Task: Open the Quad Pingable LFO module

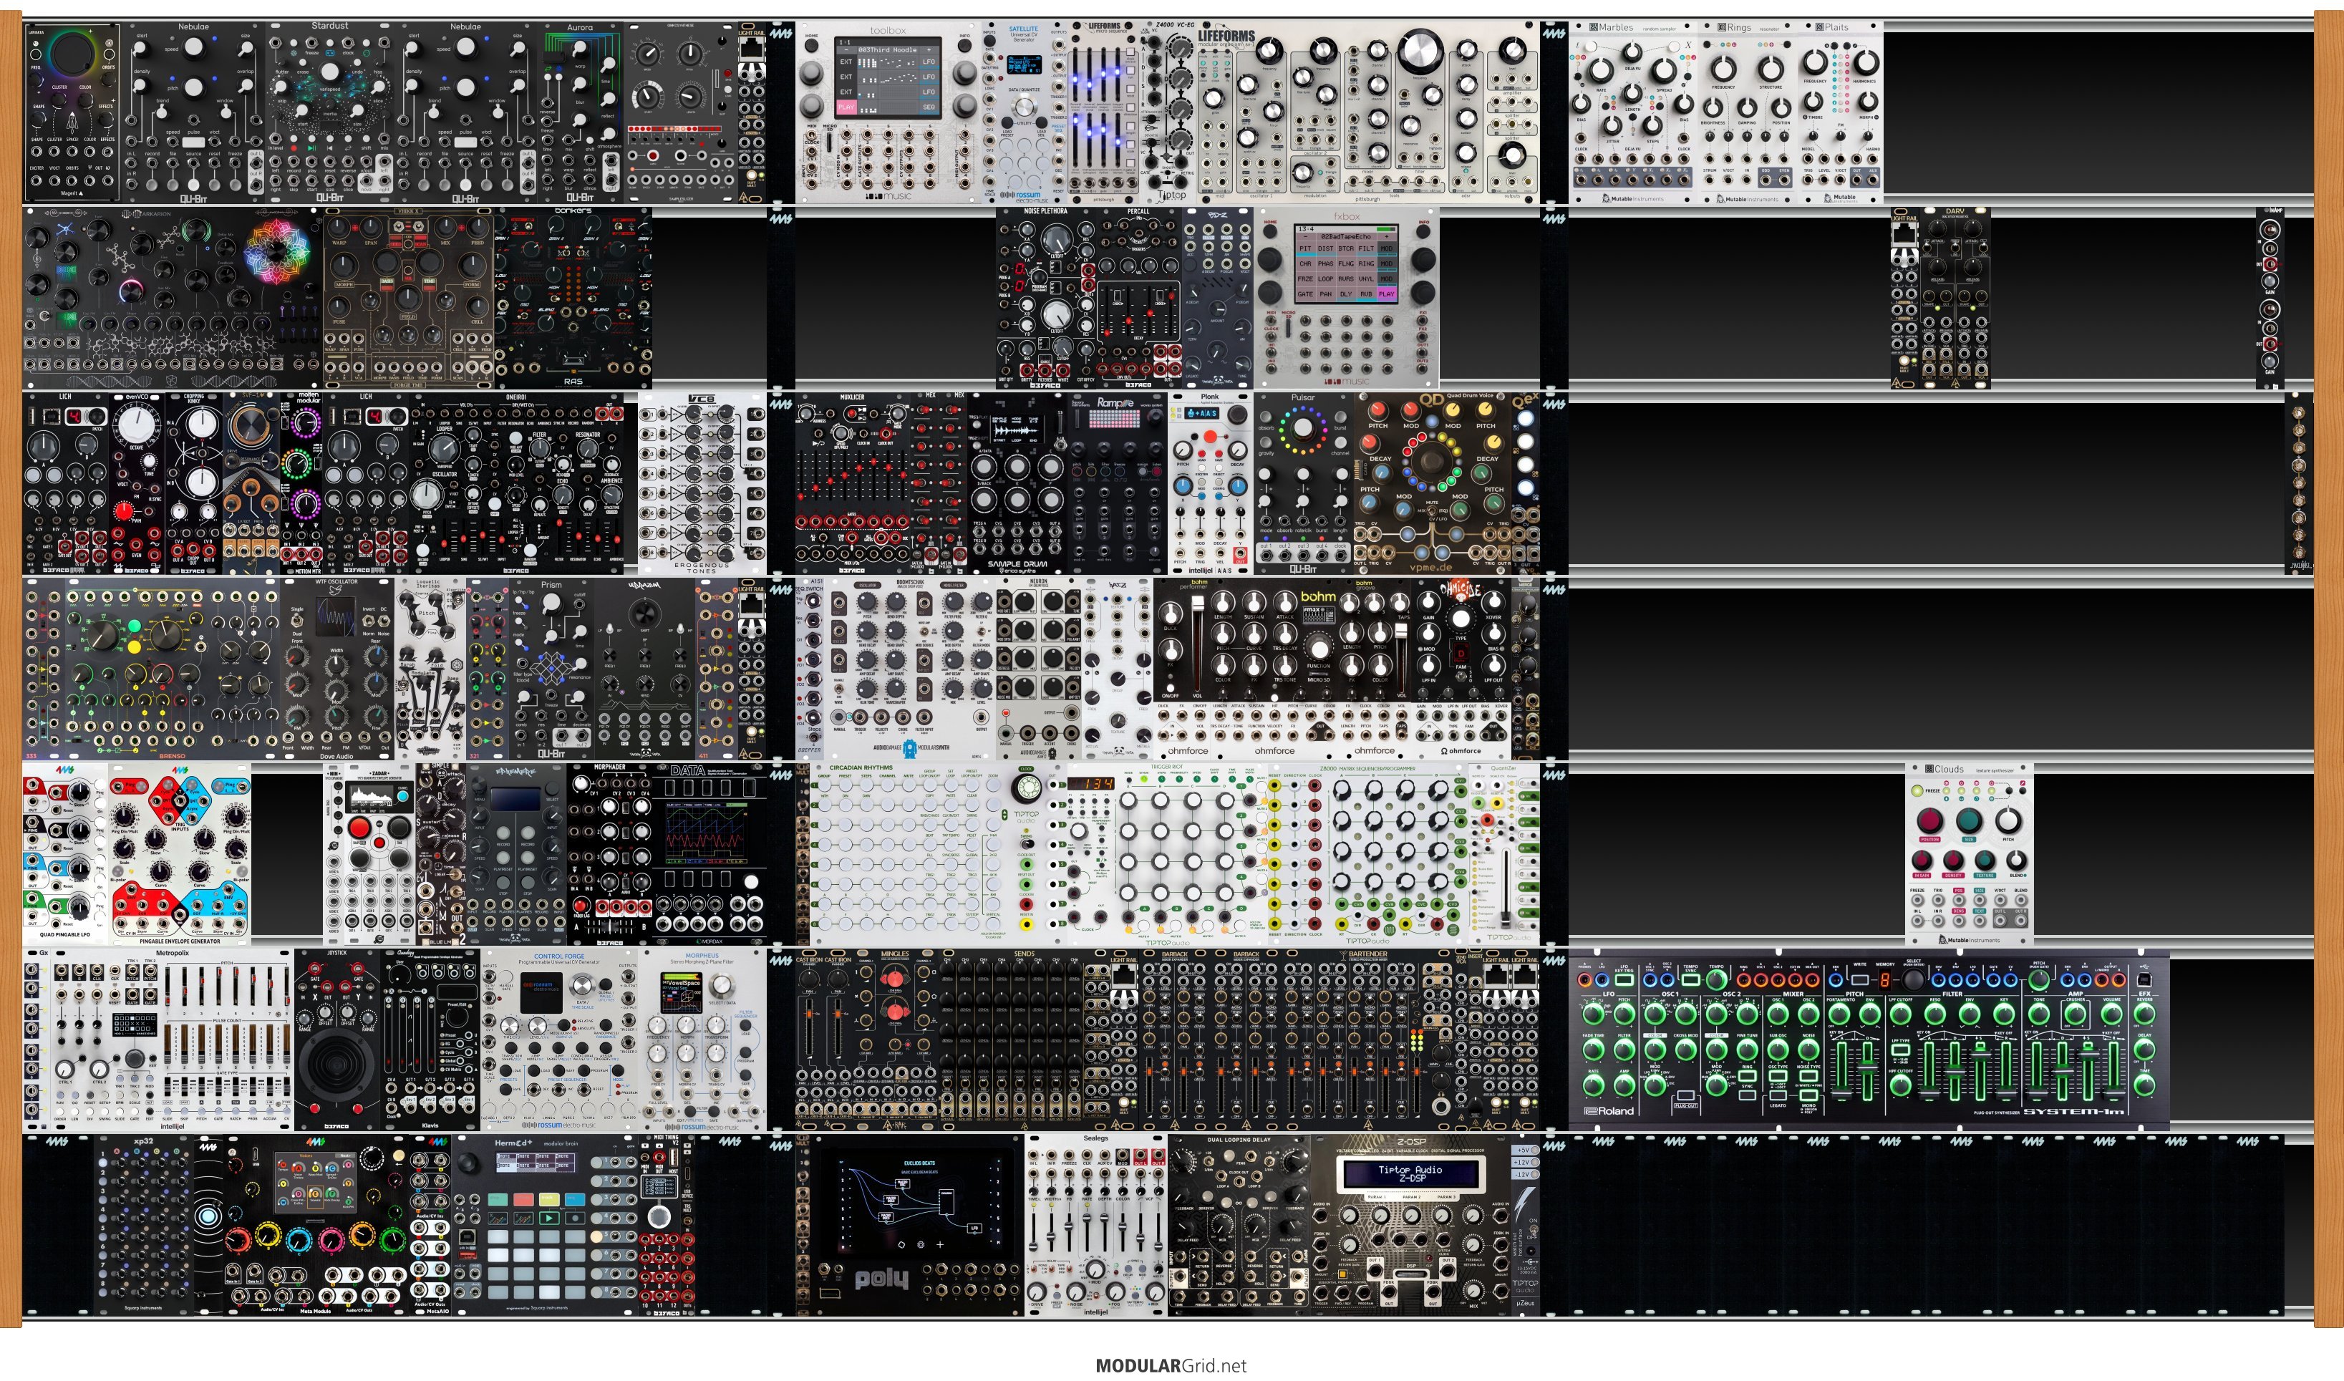Action: pos(66,854)
